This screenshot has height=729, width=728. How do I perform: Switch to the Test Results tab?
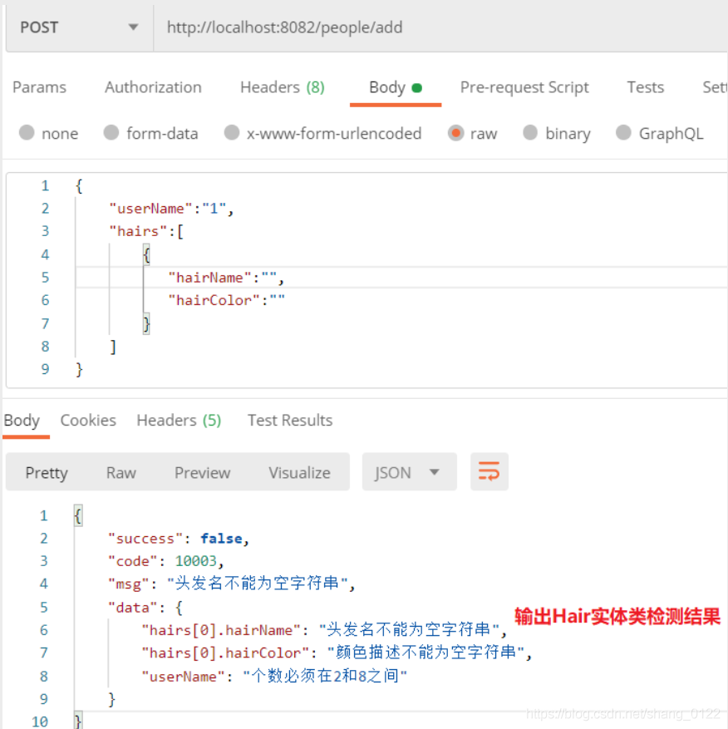pyautogui.click(x=290, y=421)
